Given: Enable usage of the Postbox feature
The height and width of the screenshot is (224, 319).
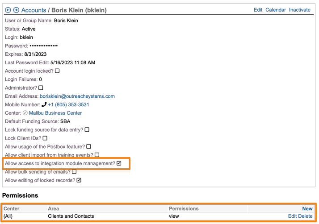Looking at the screenshot, I should coord(88,146).
